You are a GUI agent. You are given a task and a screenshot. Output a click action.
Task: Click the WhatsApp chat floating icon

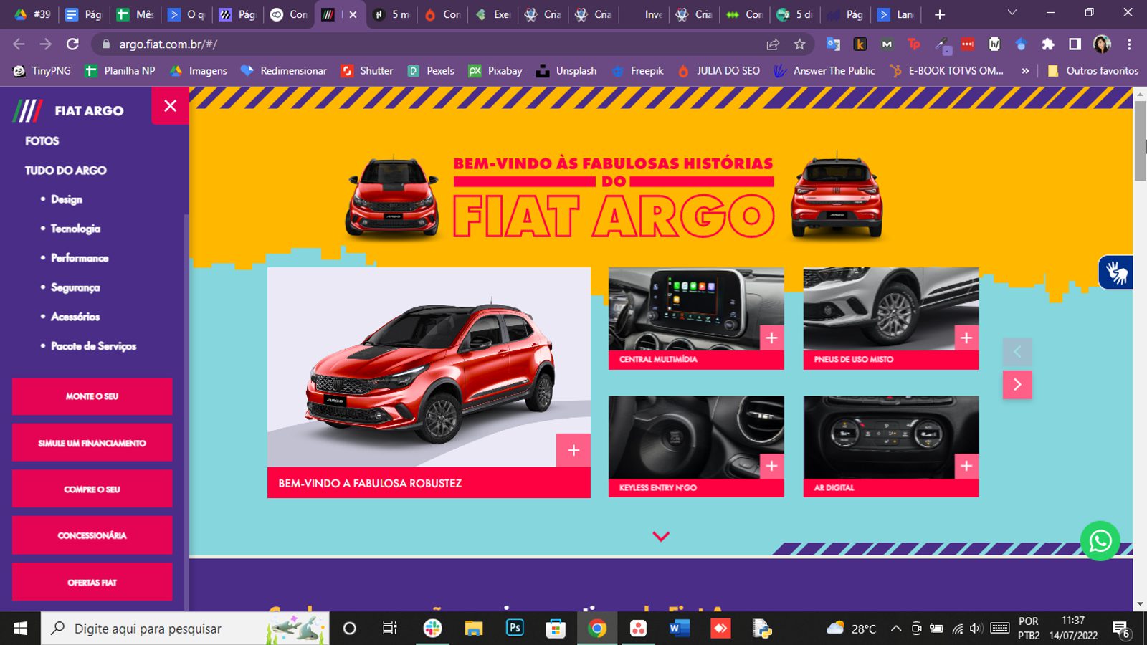[1100, 541]
